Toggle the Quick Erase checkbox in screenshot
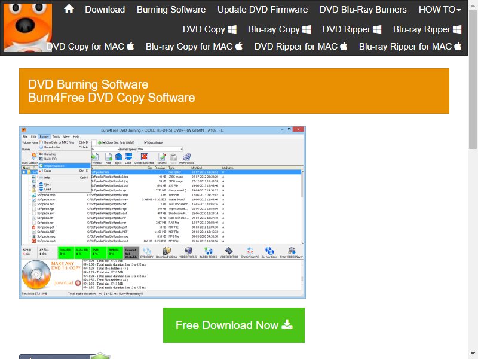The image size is (478, 359). [x=146, y=142]
